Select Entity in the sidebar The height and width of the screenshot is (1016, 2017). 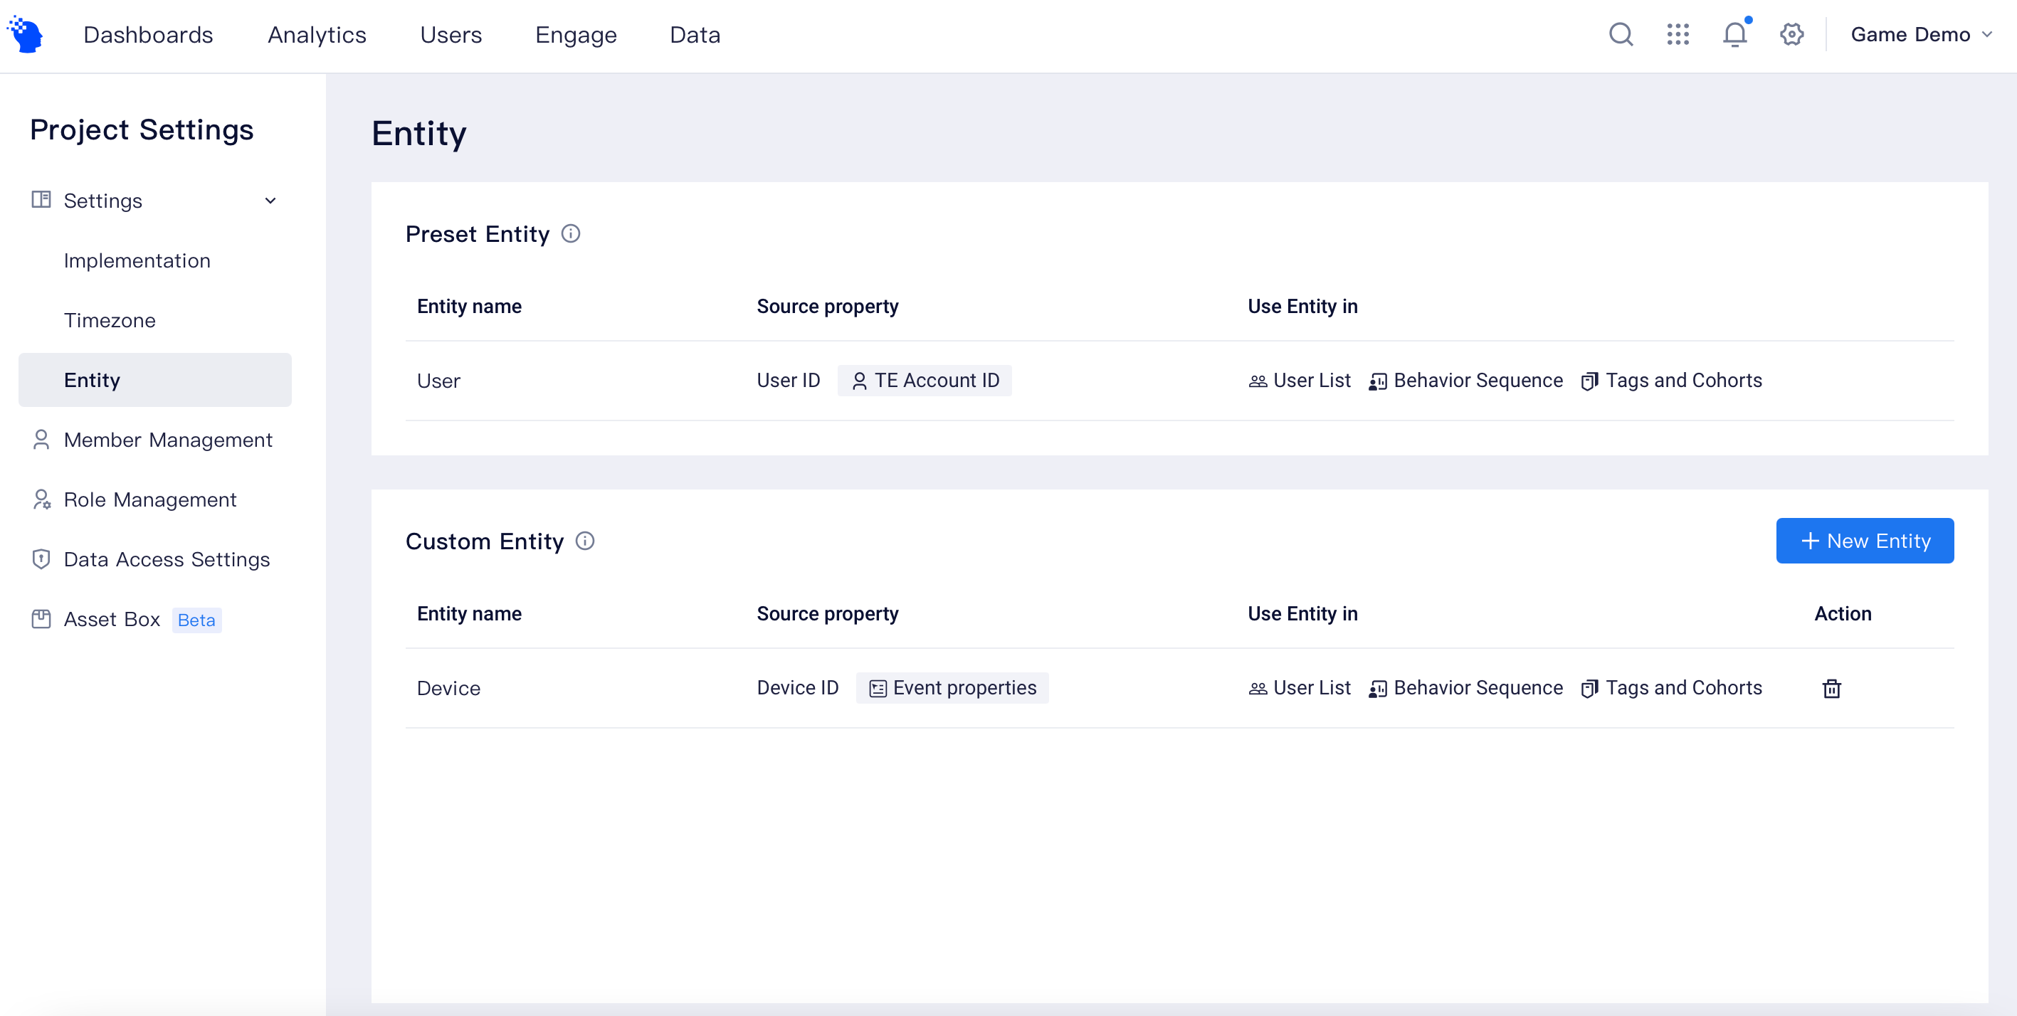pyautogui.click(x=155, y=380)
